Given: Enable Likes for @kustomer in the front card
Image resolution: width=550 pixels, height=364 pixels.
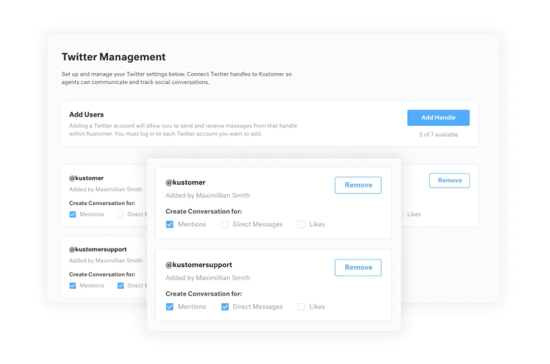Looking at the screenshot, I should tap(301, 224).
